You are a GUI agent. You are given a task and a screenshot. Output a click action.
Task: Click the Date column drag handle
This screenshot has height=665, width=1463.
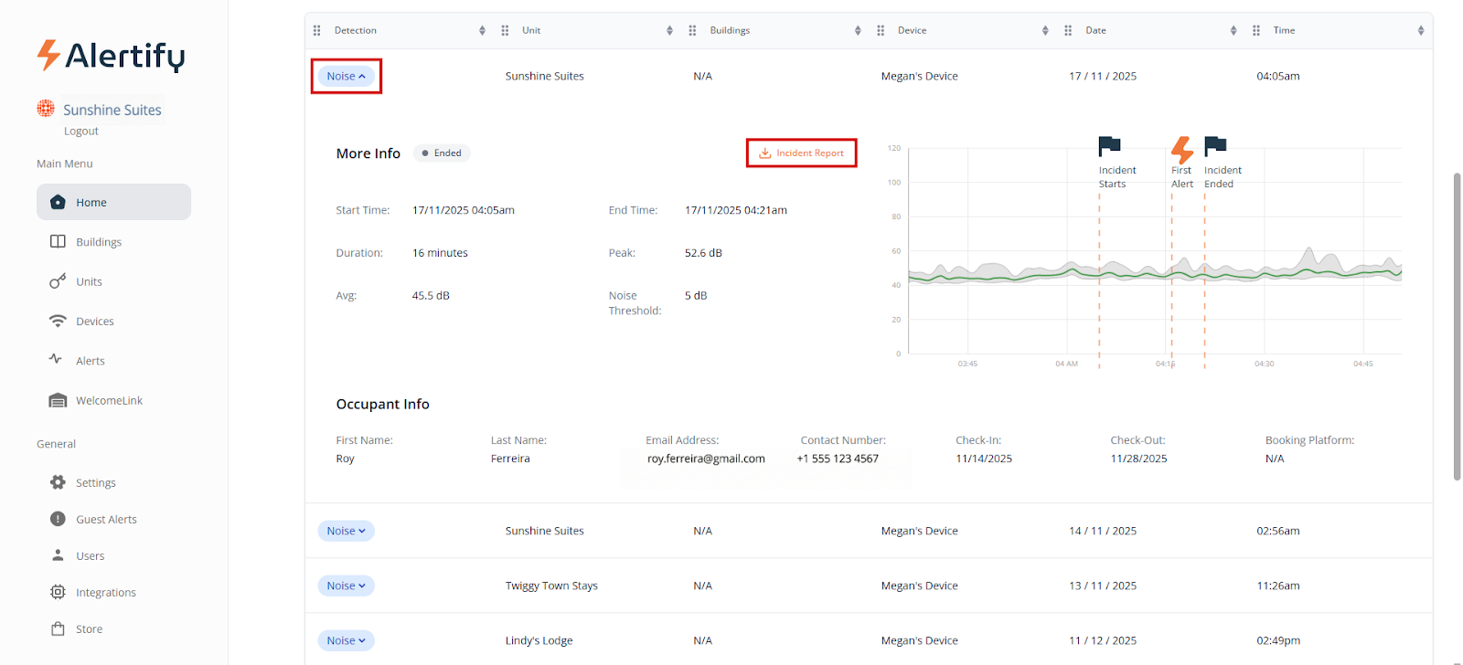1068,31
